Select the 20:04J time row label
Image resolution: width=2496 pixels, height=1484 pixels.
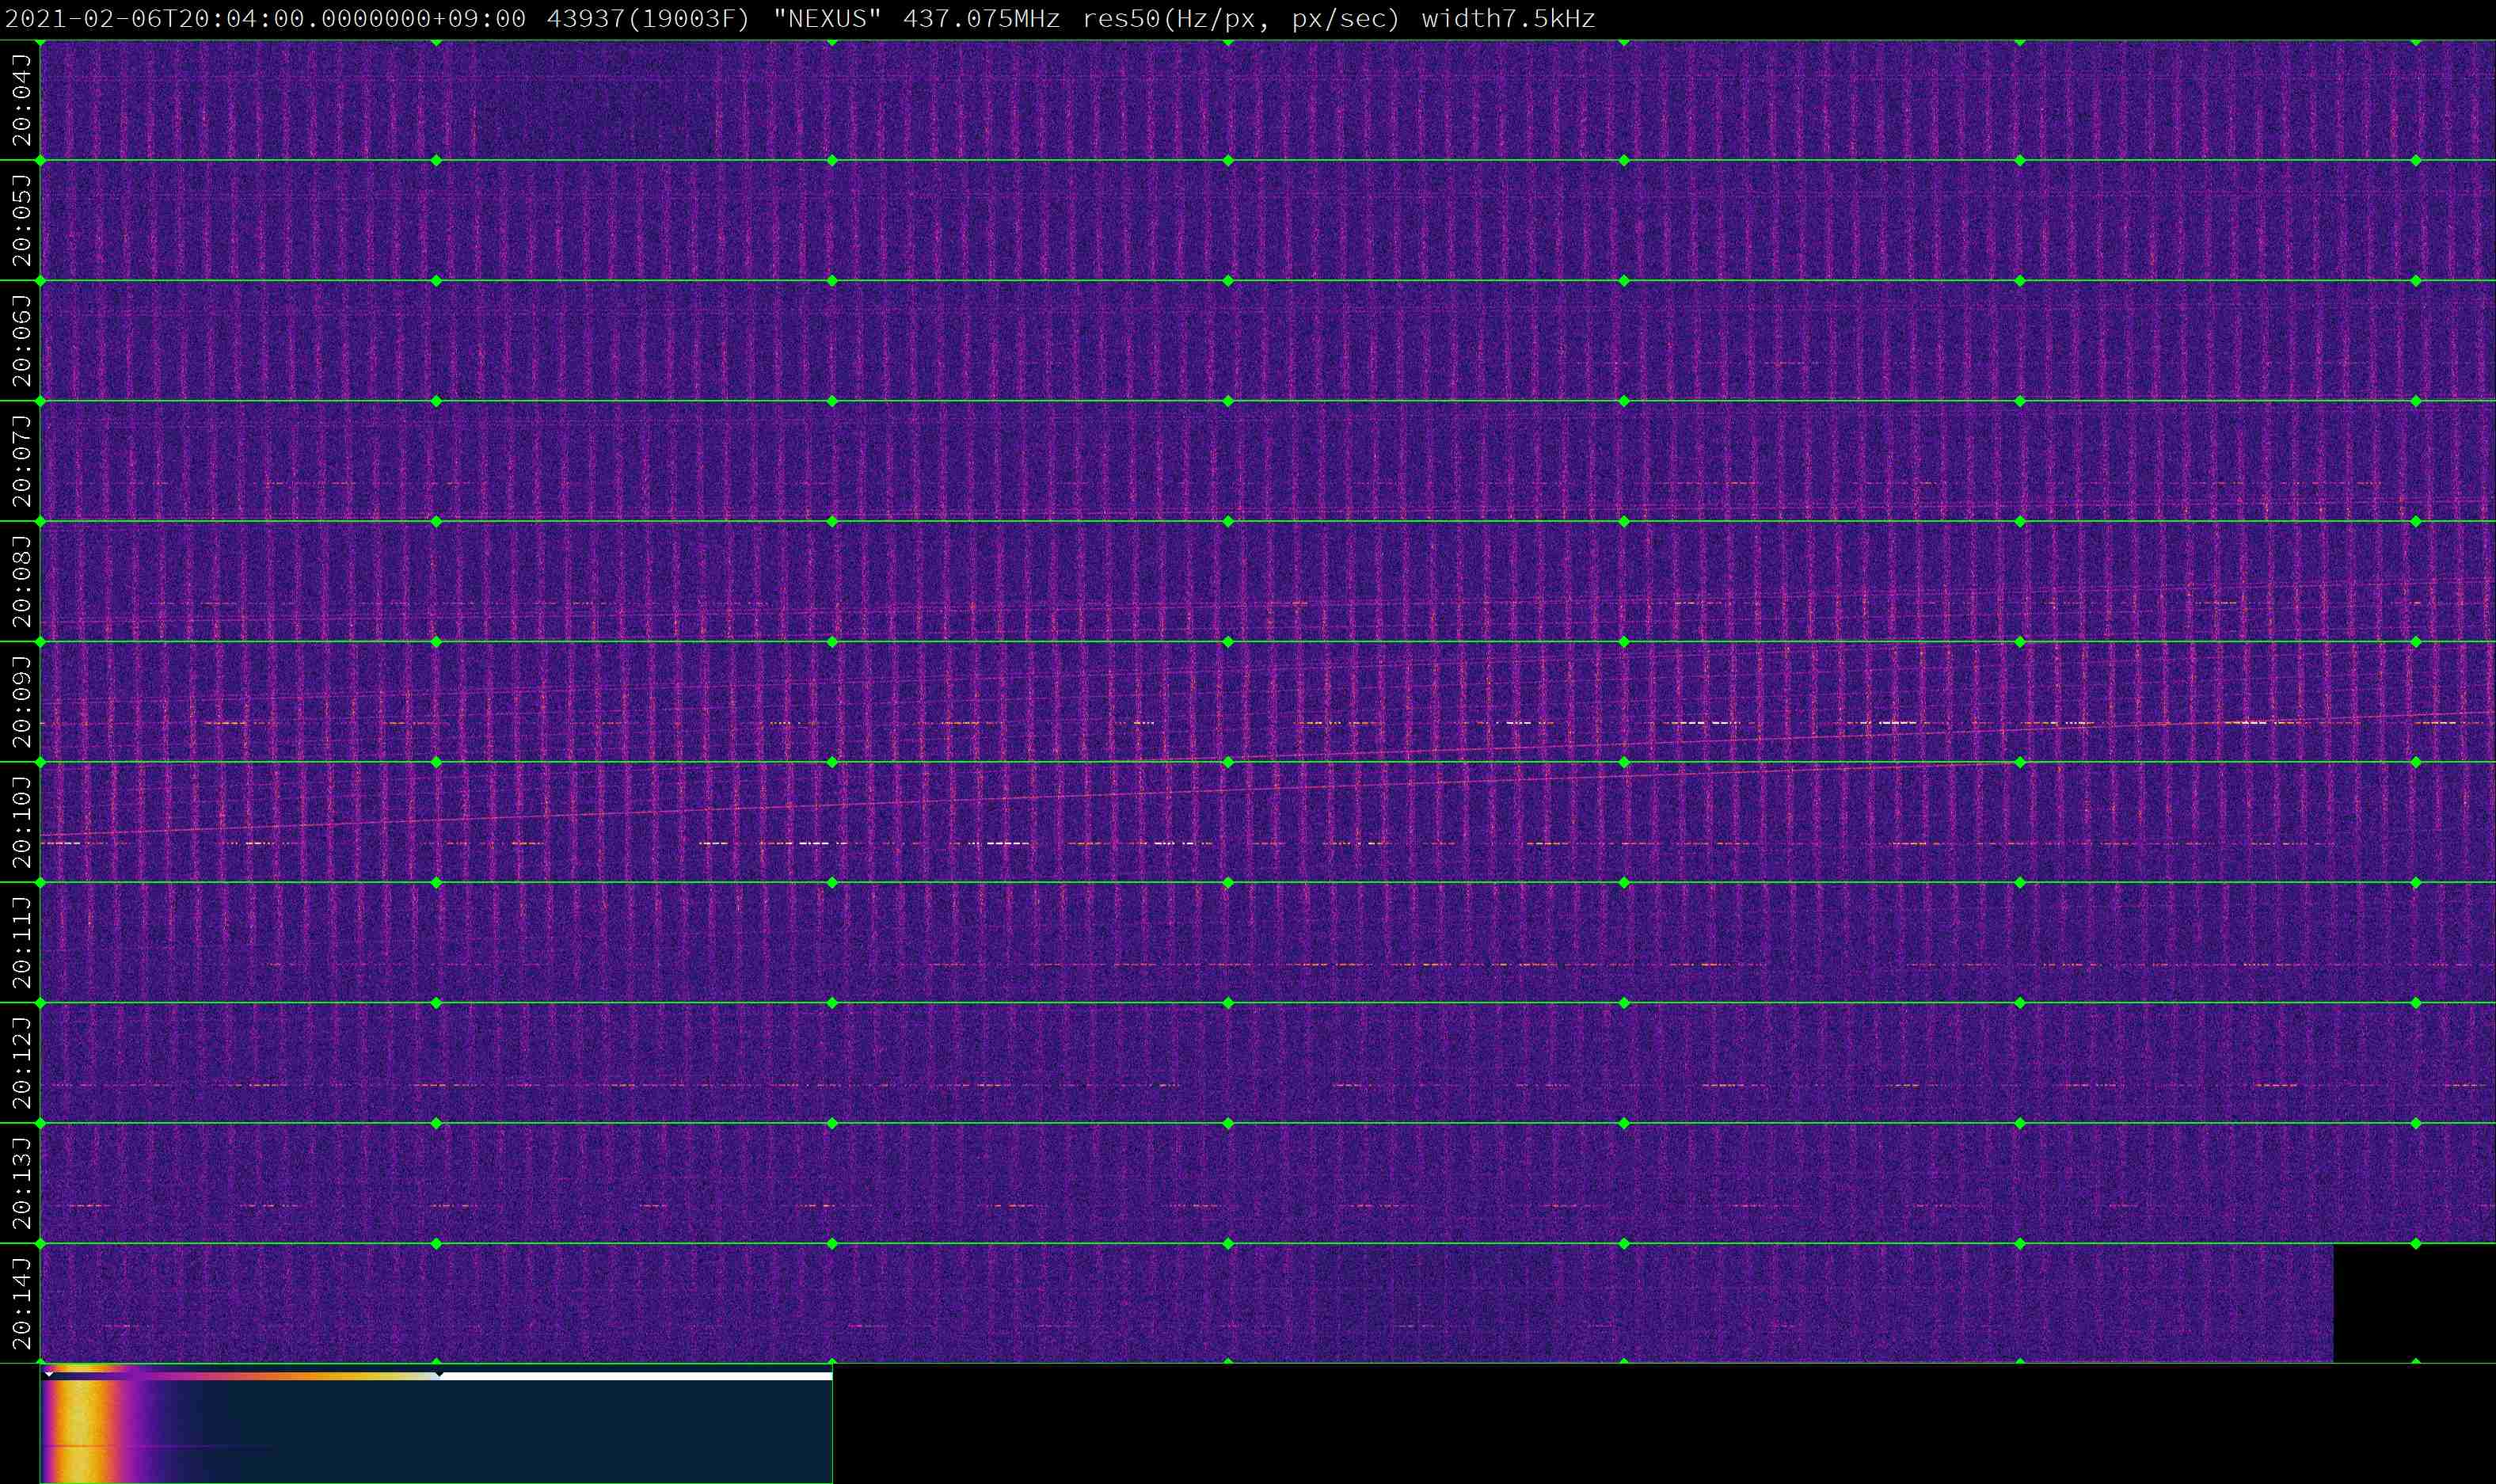(x=21, y=100)
